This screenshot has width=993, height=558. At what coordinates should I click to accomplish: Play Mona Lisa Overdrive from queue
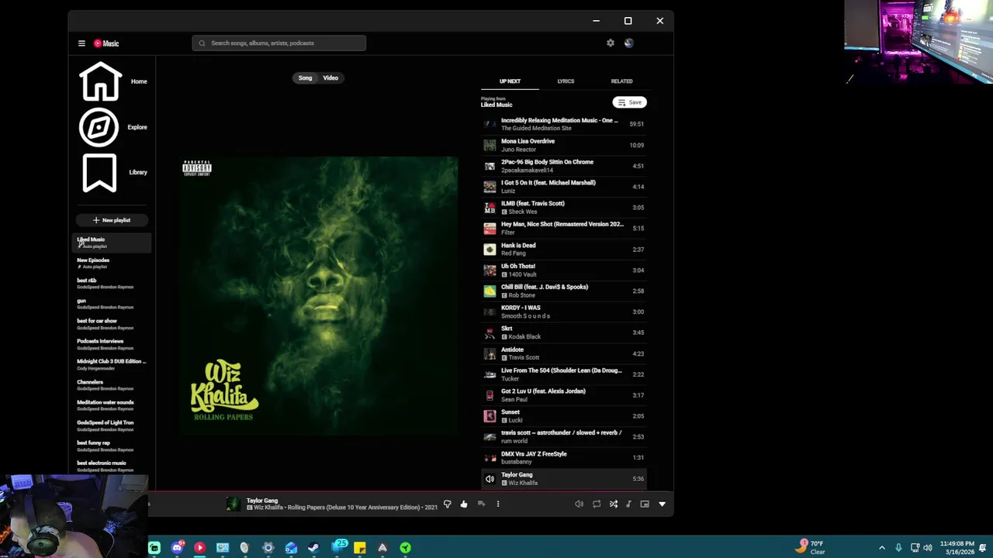(564, 145)
